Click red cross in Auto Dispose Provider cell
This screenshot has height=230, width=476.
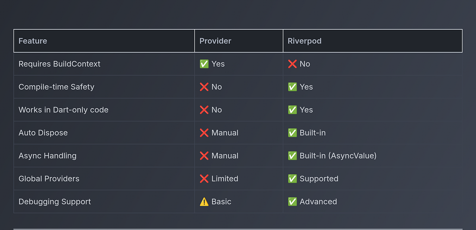(204, 133)
